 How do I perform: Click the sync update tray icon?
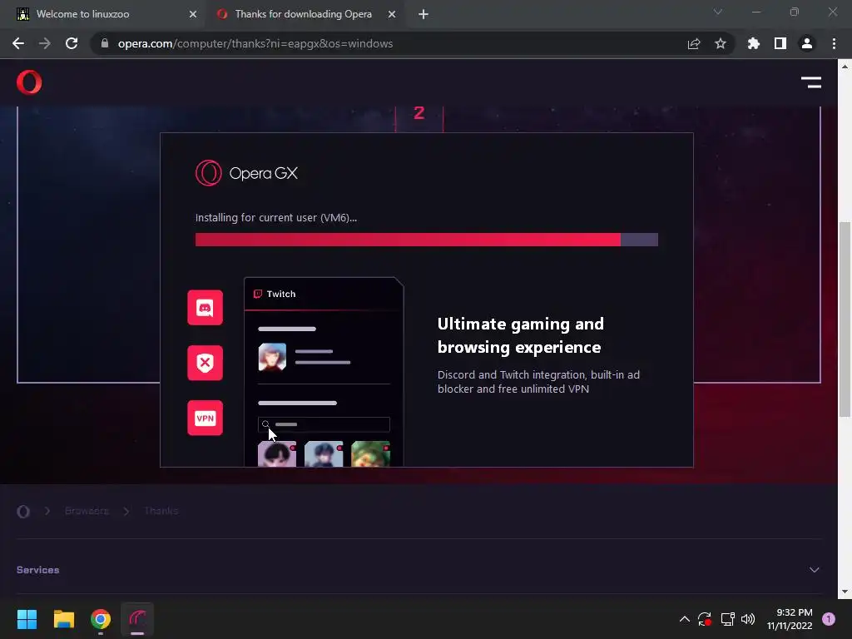click(705, 619)
